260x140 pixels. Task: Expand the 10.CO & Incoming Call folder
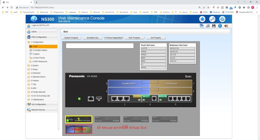[x=39, y=96]
